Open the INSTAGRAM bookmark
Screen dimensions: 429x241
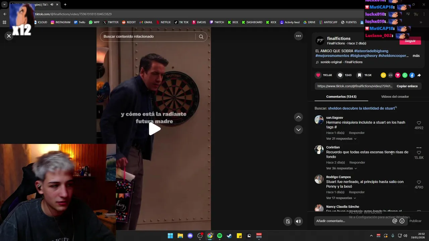click(x=61, y=22)
